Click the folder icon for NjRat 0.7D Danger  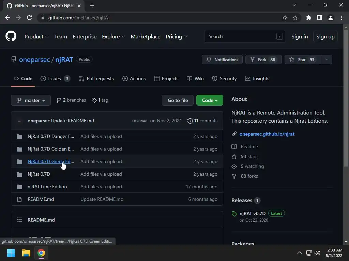coord(19,137)
